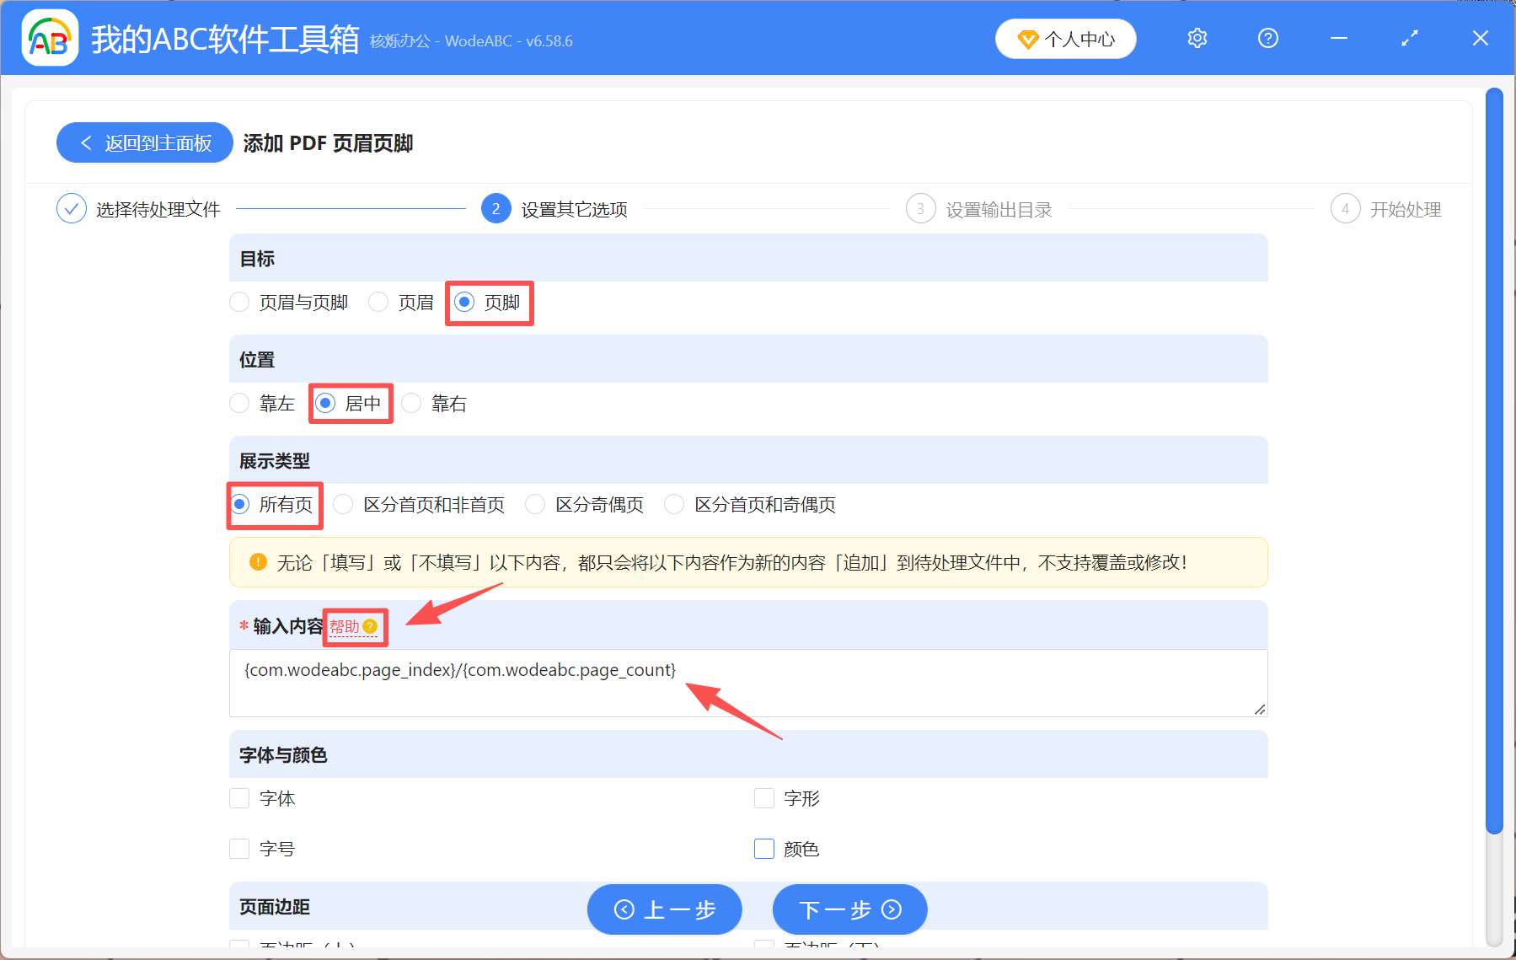Click the diamond icon in 个人中心 button
This screenshot has width=1516, height=960.
pos(1027,39)
